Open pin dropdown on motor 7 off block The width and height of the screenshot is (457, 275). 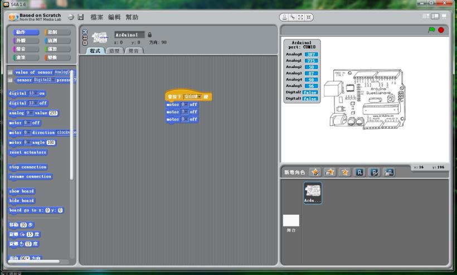[x=186, y=112]
